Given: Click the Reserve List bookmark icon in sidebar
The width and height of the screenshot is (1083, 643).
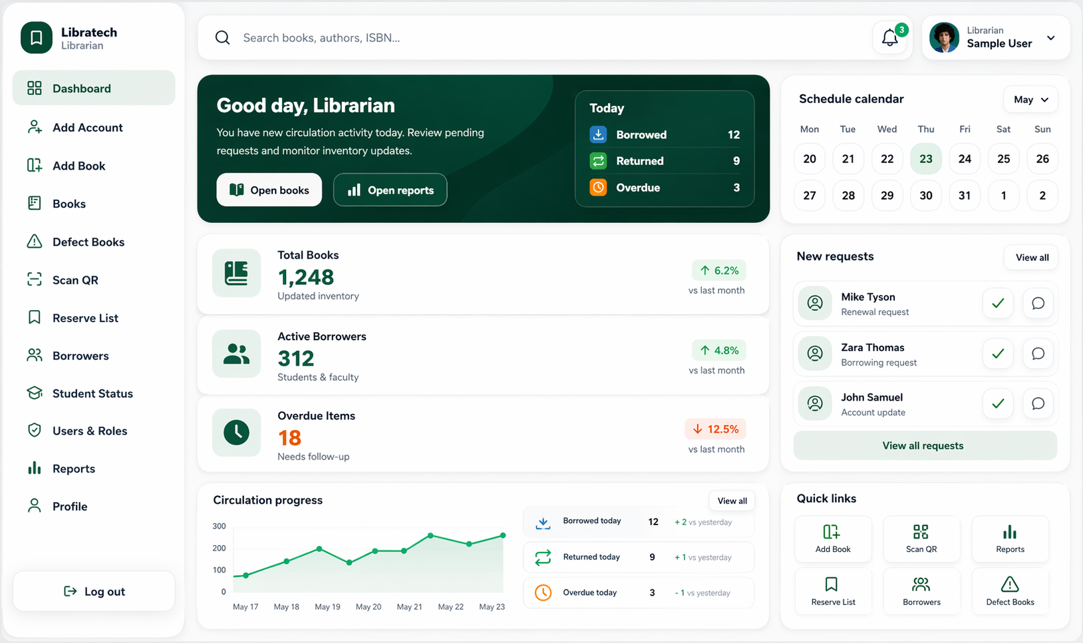Looking at the screenshot, I should pyautogui.click(x=35, y=318).
